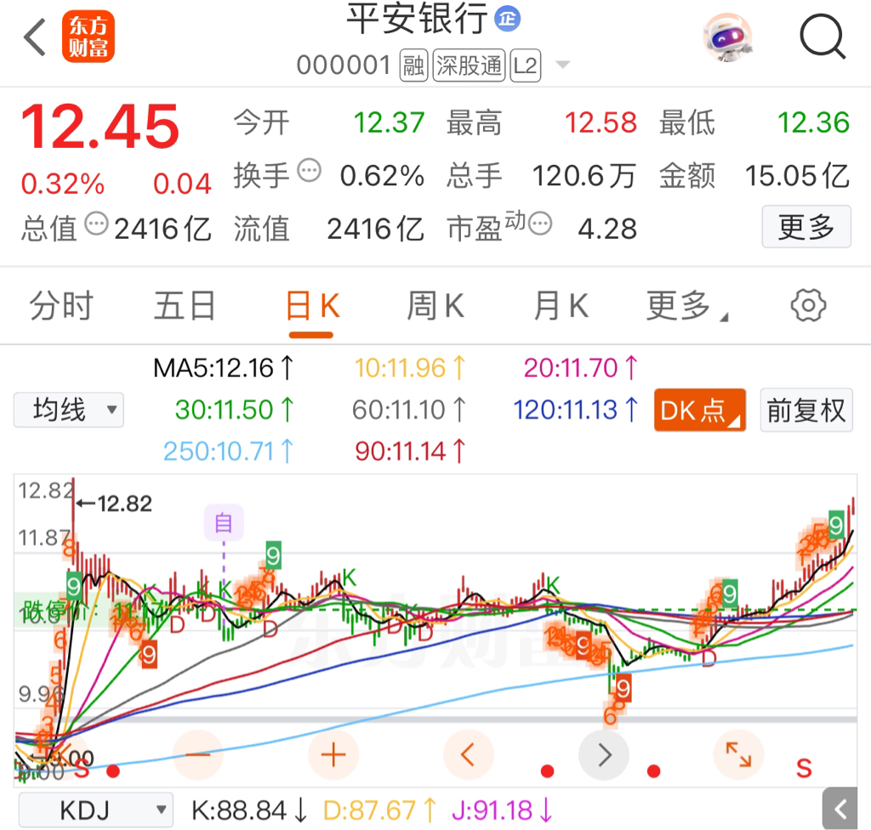Open chart settings gear icon

808,305
